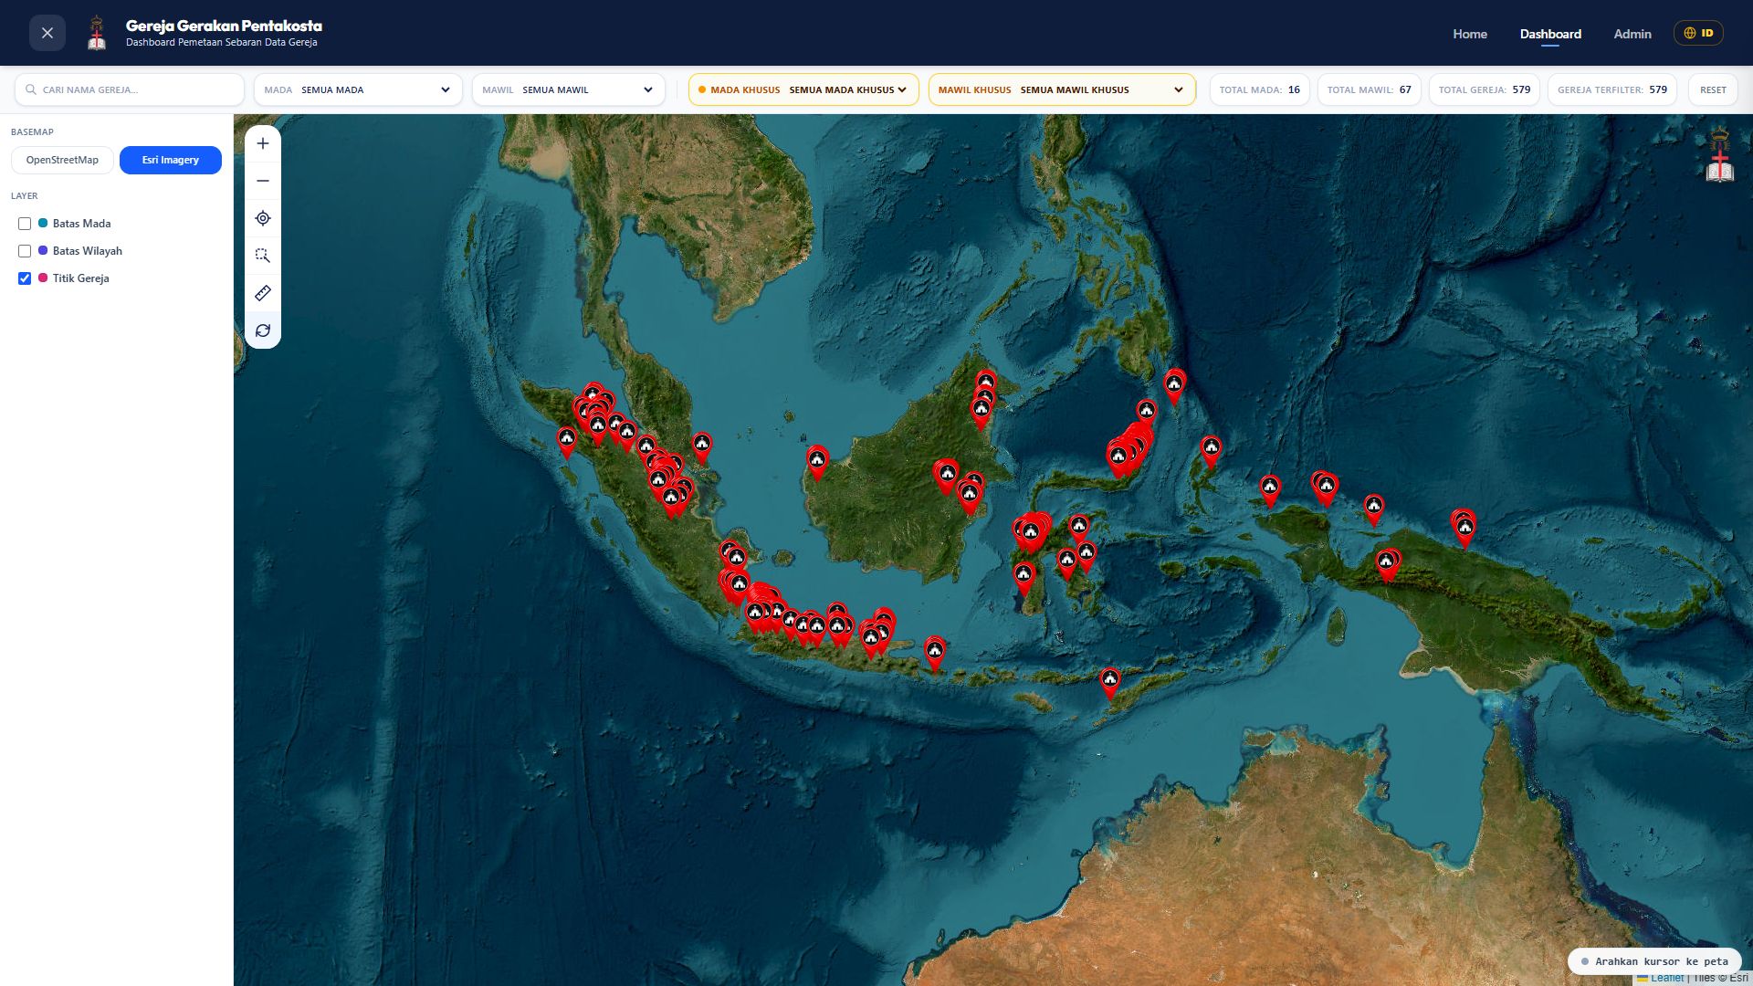Enable the Batas Wilayah layer checkbox
This screenshot has height=986, width=1753.
pyautogui.click(x=25, y=251)
